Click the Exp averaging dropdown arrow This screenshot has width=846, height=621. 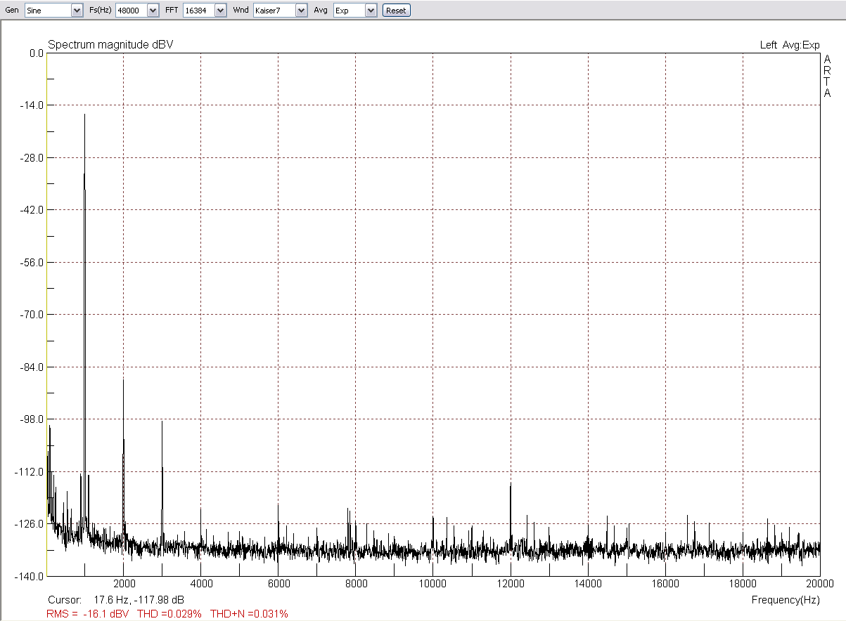(371, 10)
